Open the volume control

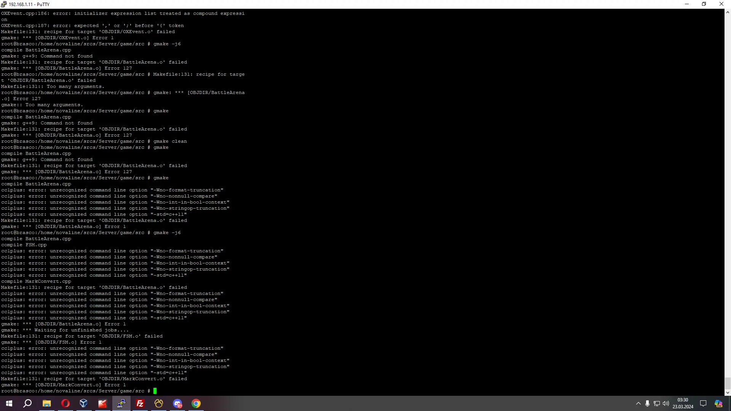coord(666,403)
